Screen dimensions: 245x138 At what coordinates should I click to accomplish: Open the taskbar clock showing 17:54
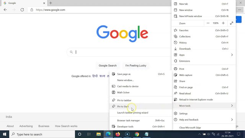point(227,134)
